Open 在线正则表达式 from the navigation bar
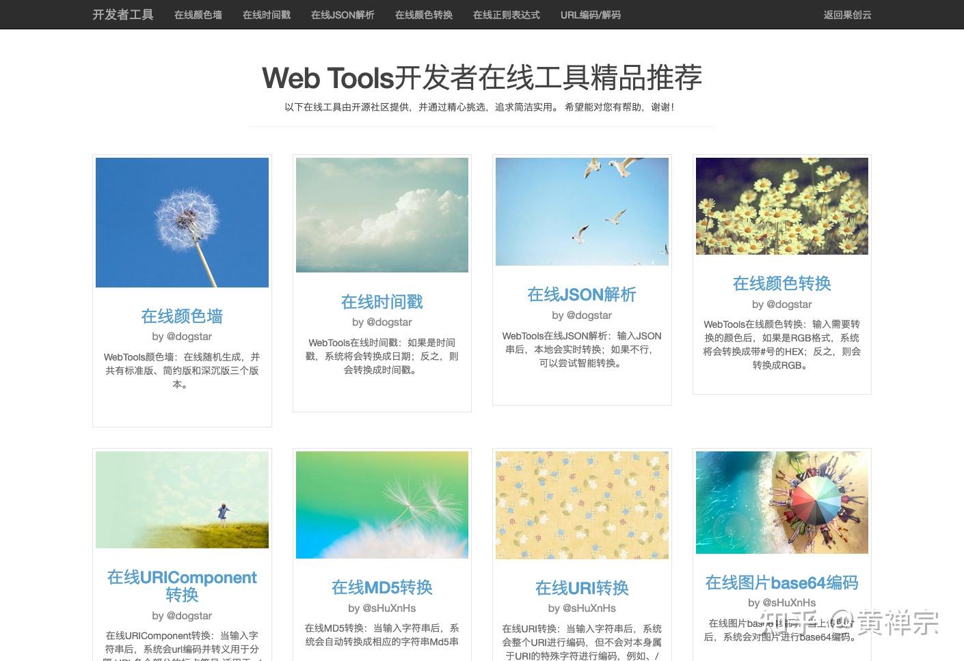The width and height of the screenshot is (964, 661). [506, 14]
